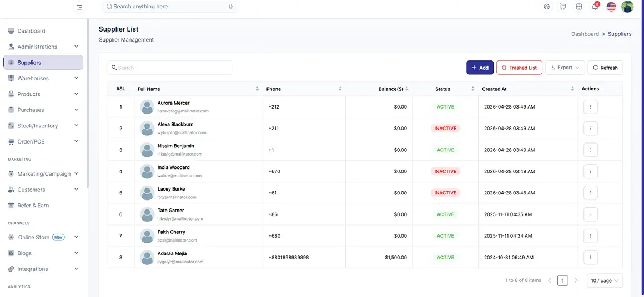Open the shopping cart icon in header

click(x=563, y=7)
